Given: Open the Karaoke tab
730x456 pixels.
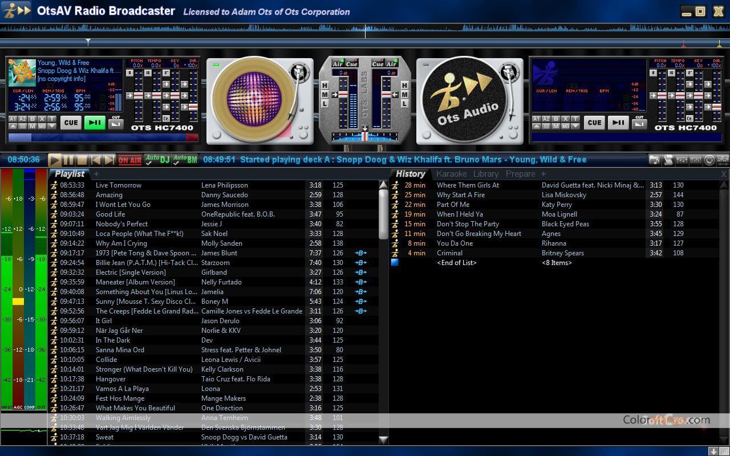Looking at the screenshot, I should [452, 174].
